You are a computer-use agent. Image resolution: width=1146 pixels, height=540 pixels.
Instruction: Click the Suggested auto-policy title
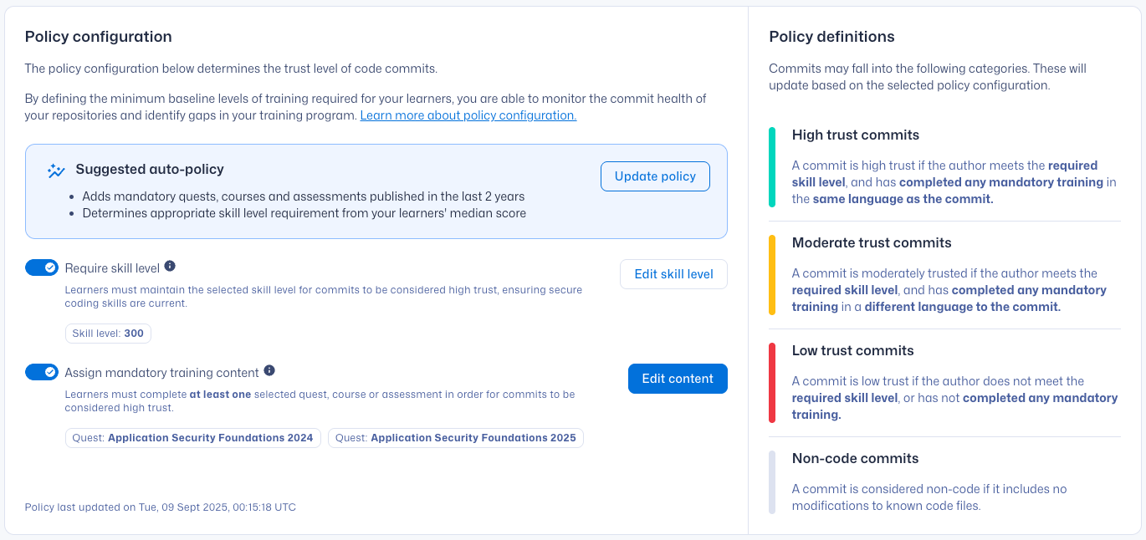pos(150,170)
